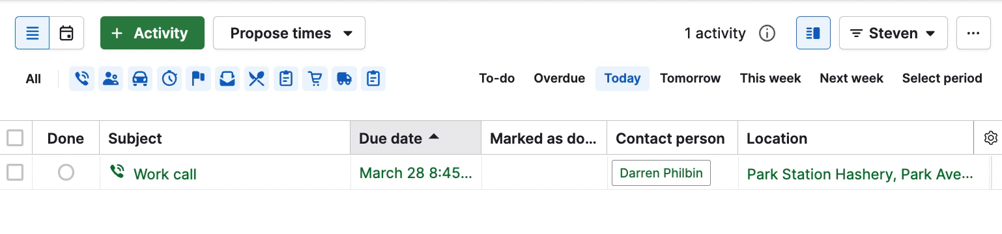Select the Overdue period tab

(559, 79)
